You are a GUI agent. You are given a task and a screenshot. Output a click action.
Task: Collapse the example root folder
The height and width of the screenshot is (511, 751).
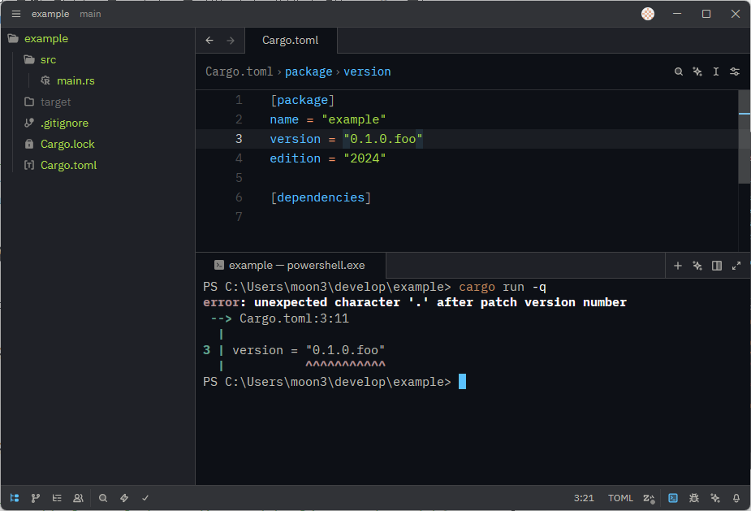pyautogui.click(x=46, y=38)
